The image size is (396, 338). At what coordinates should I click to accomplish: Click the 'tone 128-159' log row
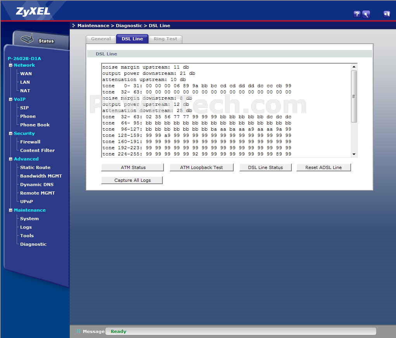coord(197,135)
